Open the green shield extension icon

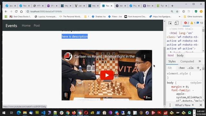[196, 12]
